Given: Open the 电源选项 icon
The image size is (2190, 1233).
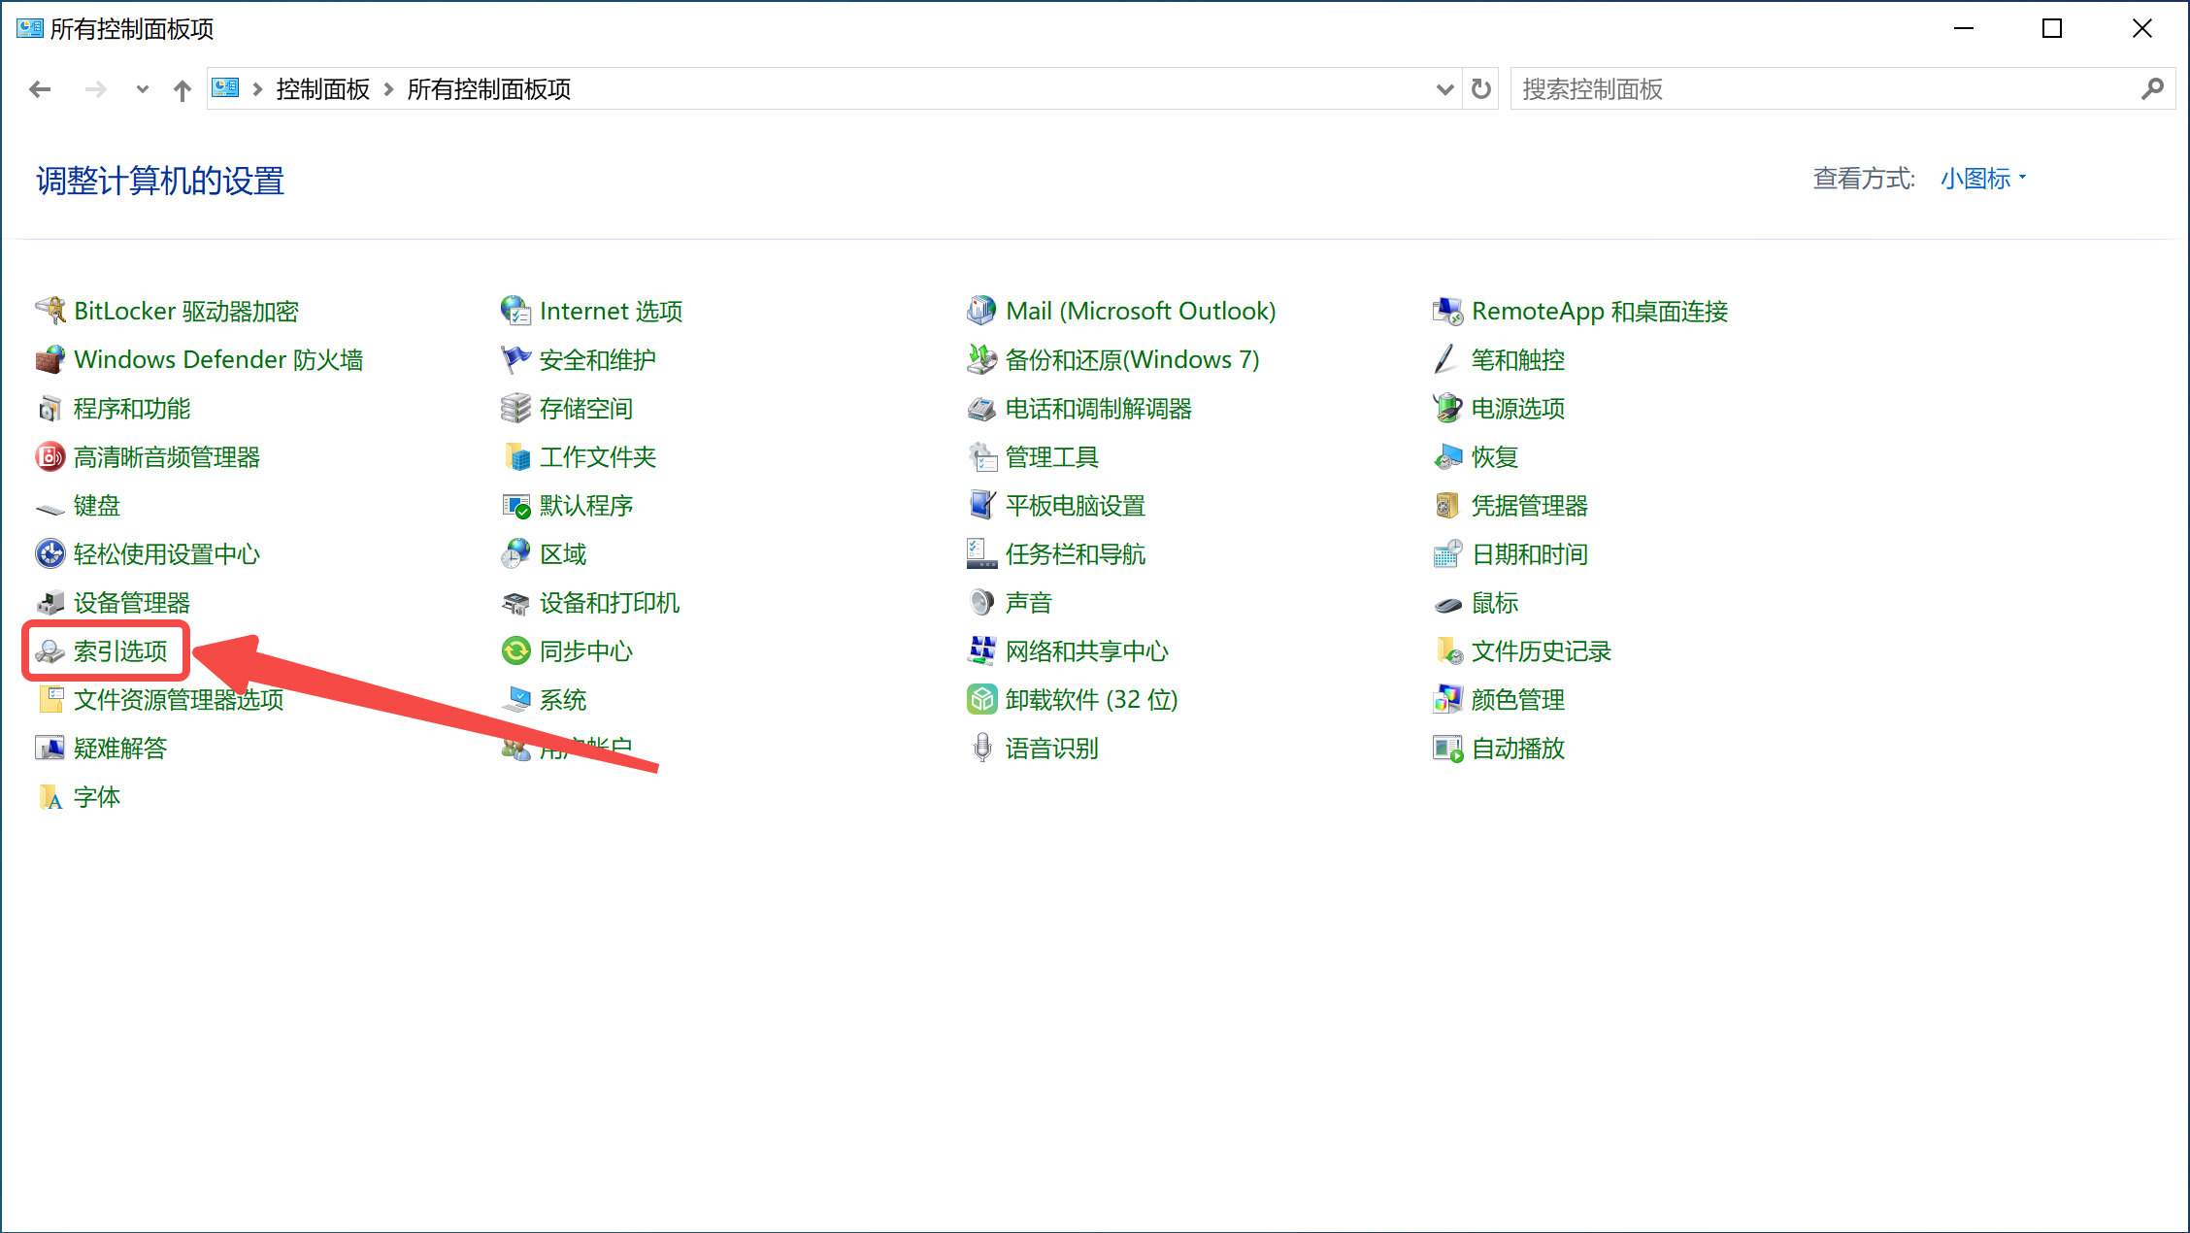Looking at the screenshot, I should tap(1447, 408).
